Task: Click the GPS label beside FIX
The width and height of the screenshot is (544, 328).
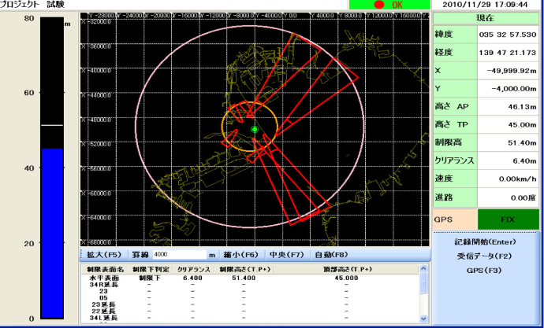Action: [443, 219]
